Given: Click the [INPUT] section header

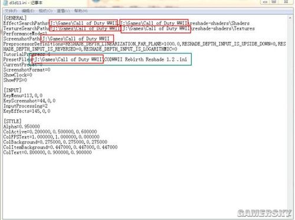Looking at the screenshot, I should 12,90.
